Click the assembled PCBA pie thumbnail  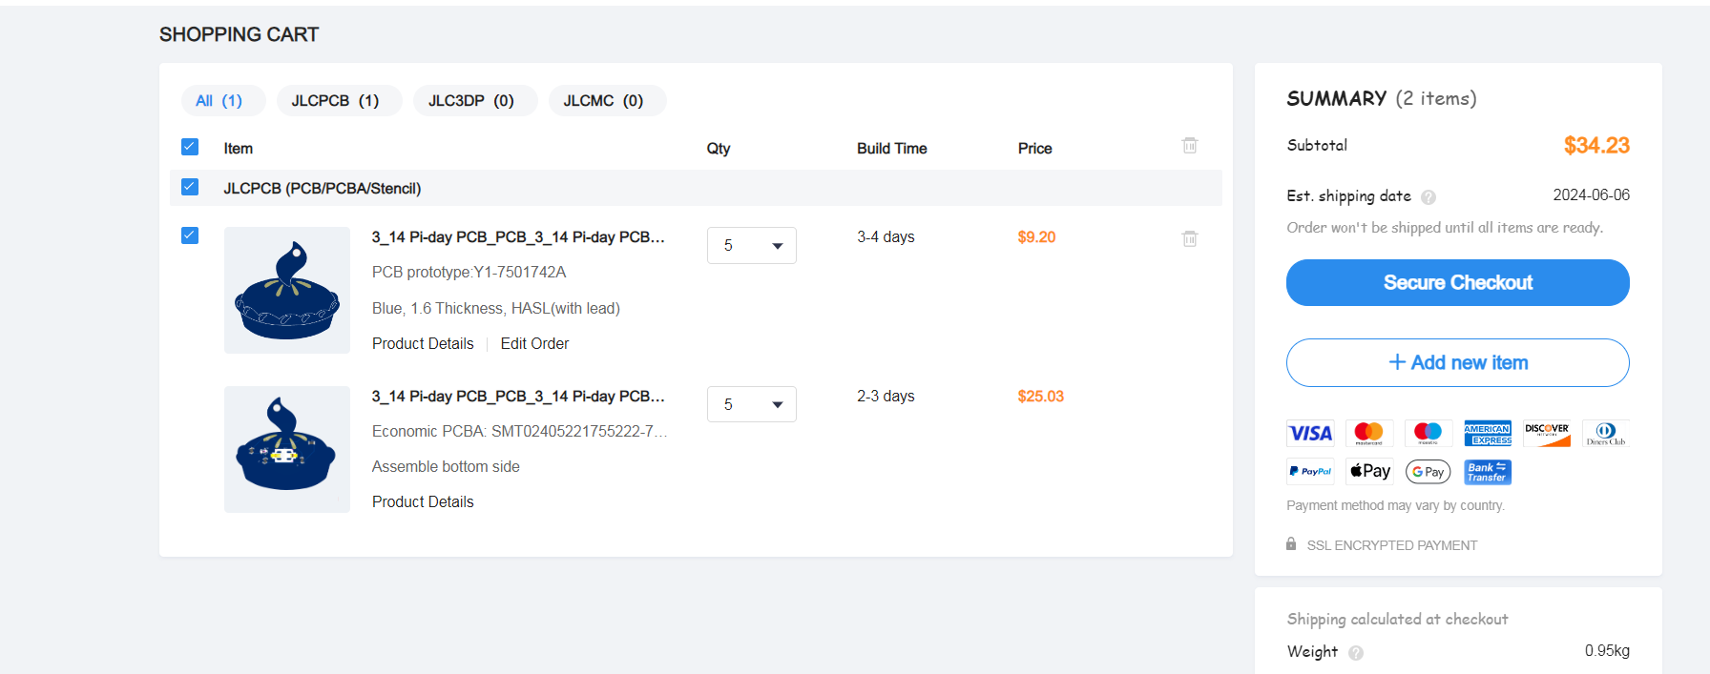(x=287, y=449)
